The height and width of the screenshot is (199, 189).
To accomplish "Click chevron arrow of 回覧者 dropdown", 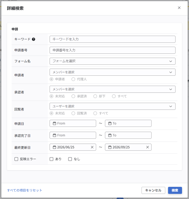I will 171,106.
